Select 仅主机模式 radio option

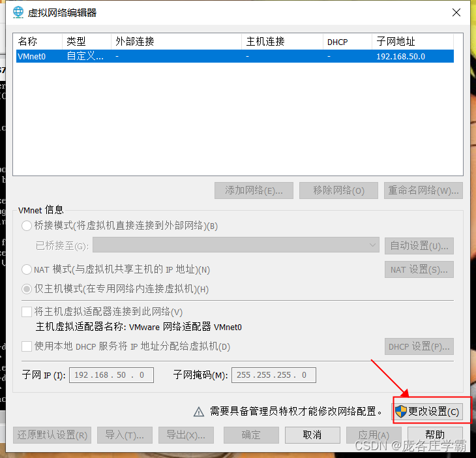pos(27,289)
